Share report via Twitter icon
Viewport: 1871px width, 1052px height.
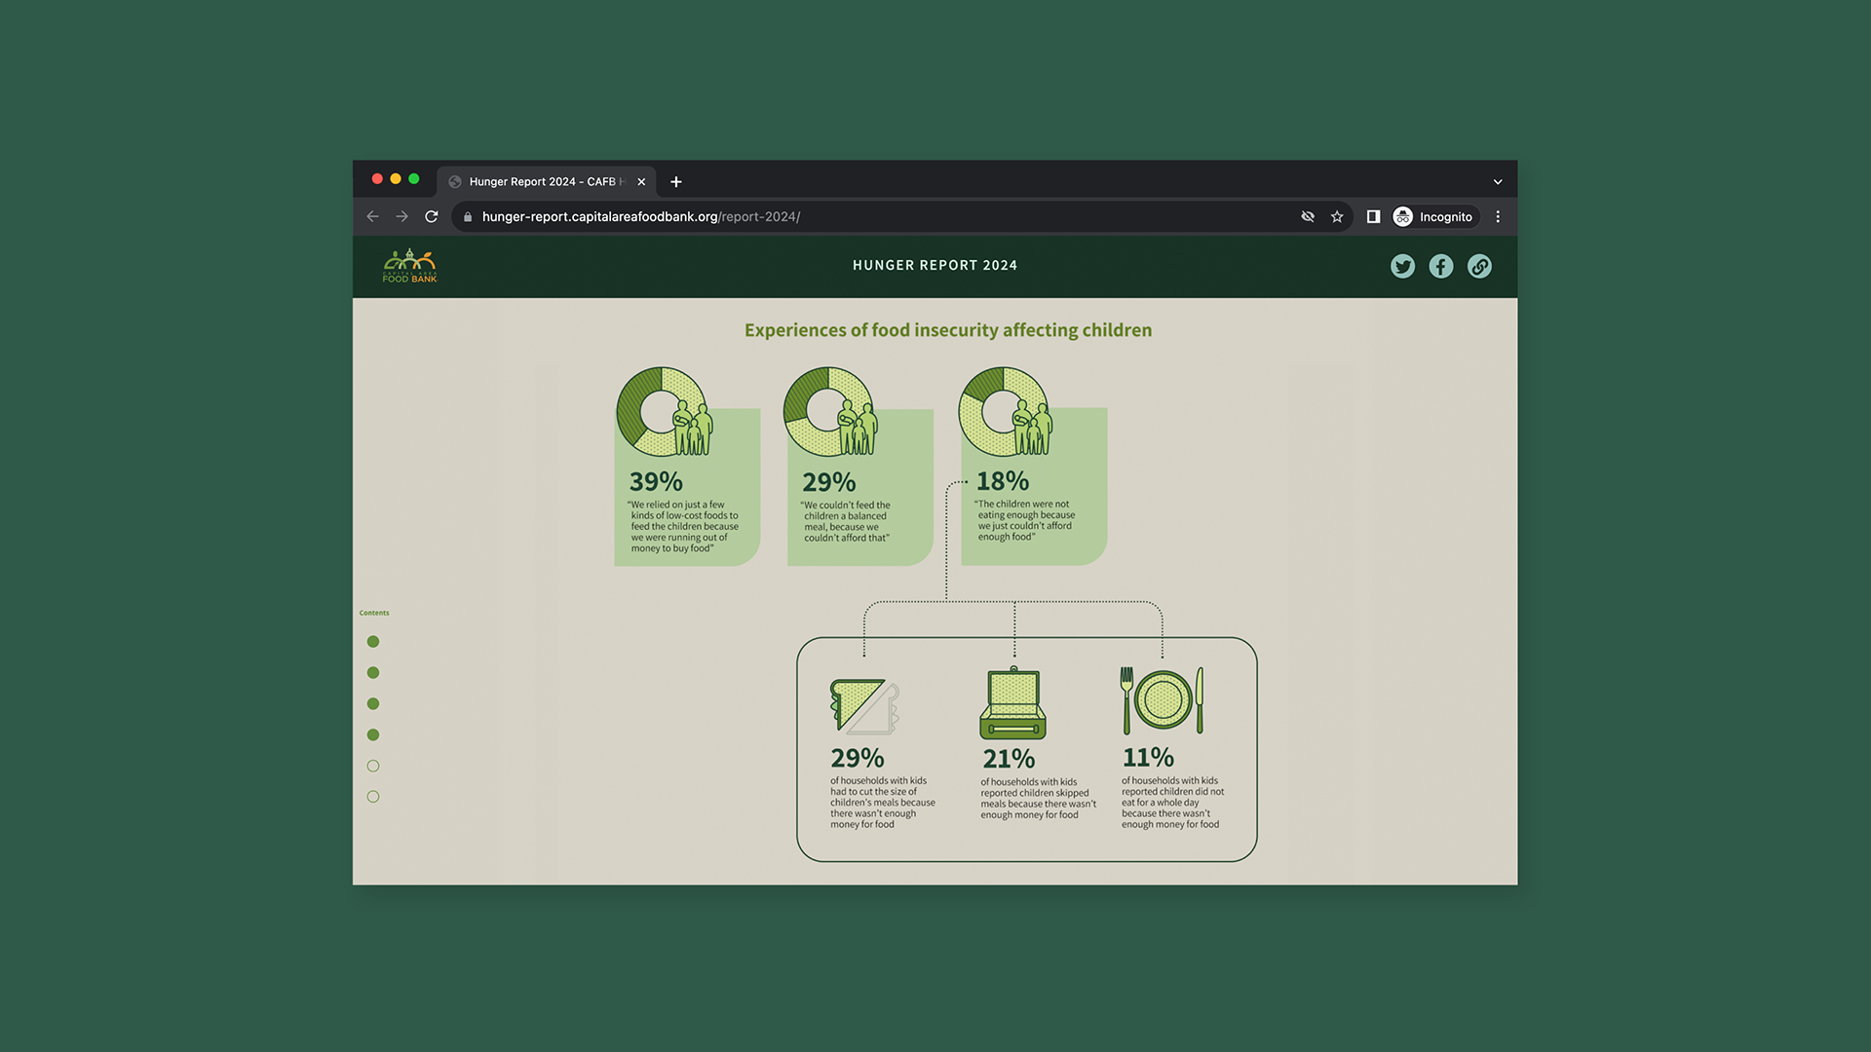click(1402, 266)
